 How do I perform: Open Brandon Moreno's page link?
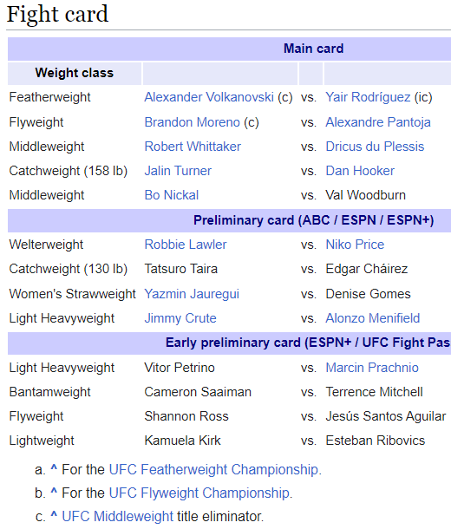pos(192,122)
